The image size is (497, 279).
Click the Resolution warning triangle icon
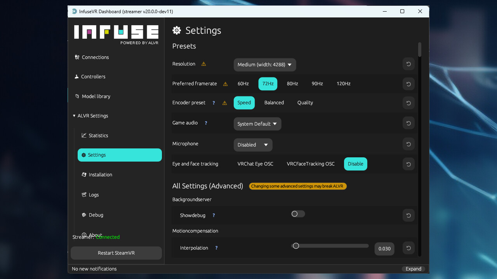tap(203, 64)
